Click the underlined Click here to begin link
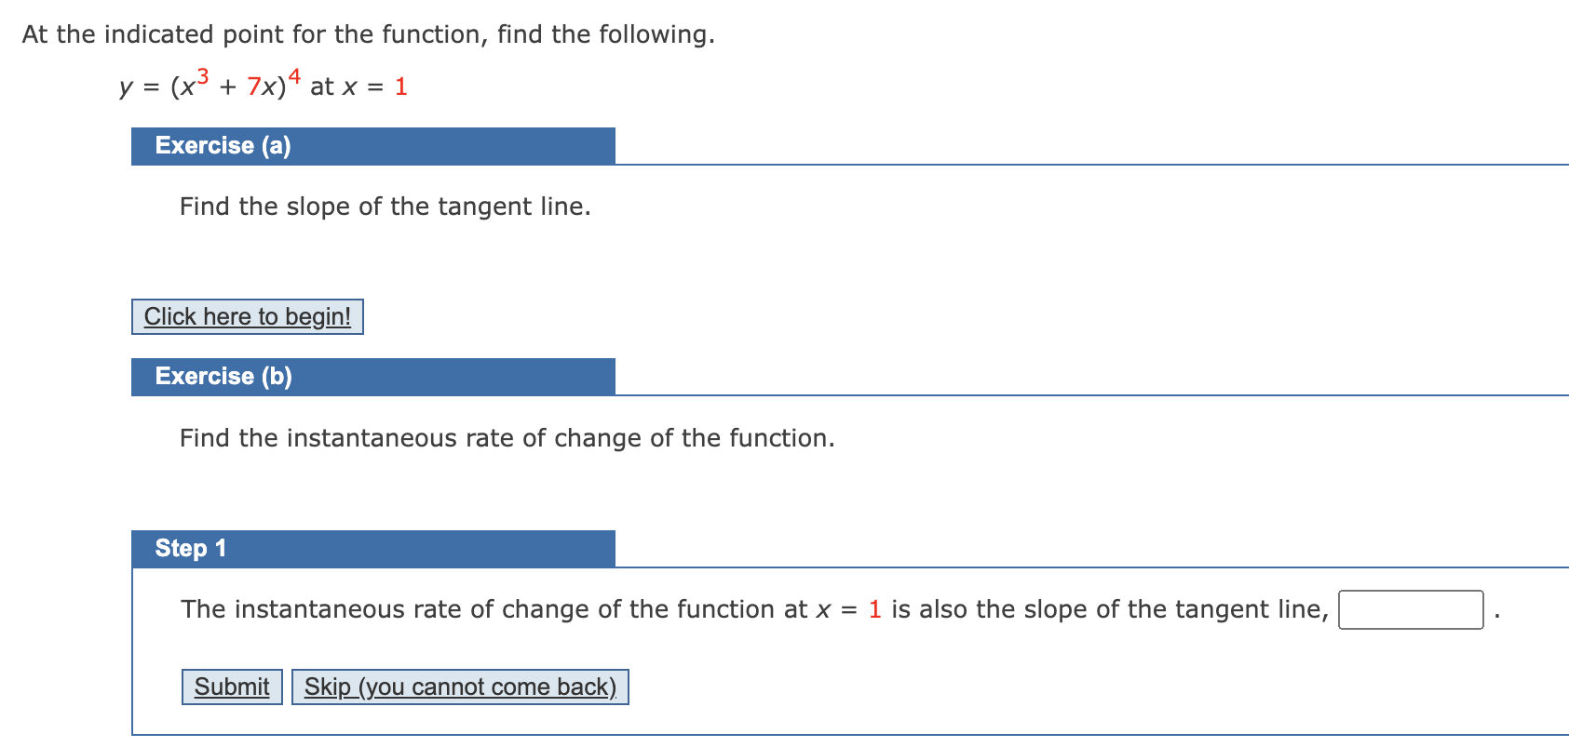The width and height of the screenshot is (1569, 747). pos(247,316)
